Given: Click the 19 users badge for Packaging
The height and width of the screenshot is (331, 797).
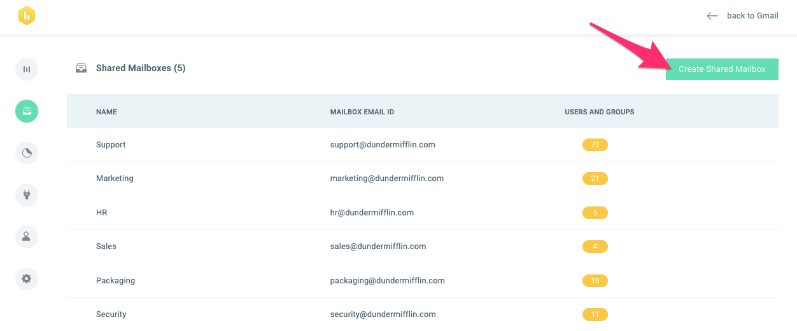Looking at the screenshot, I should pyautogui.click(x=595, y=281).
